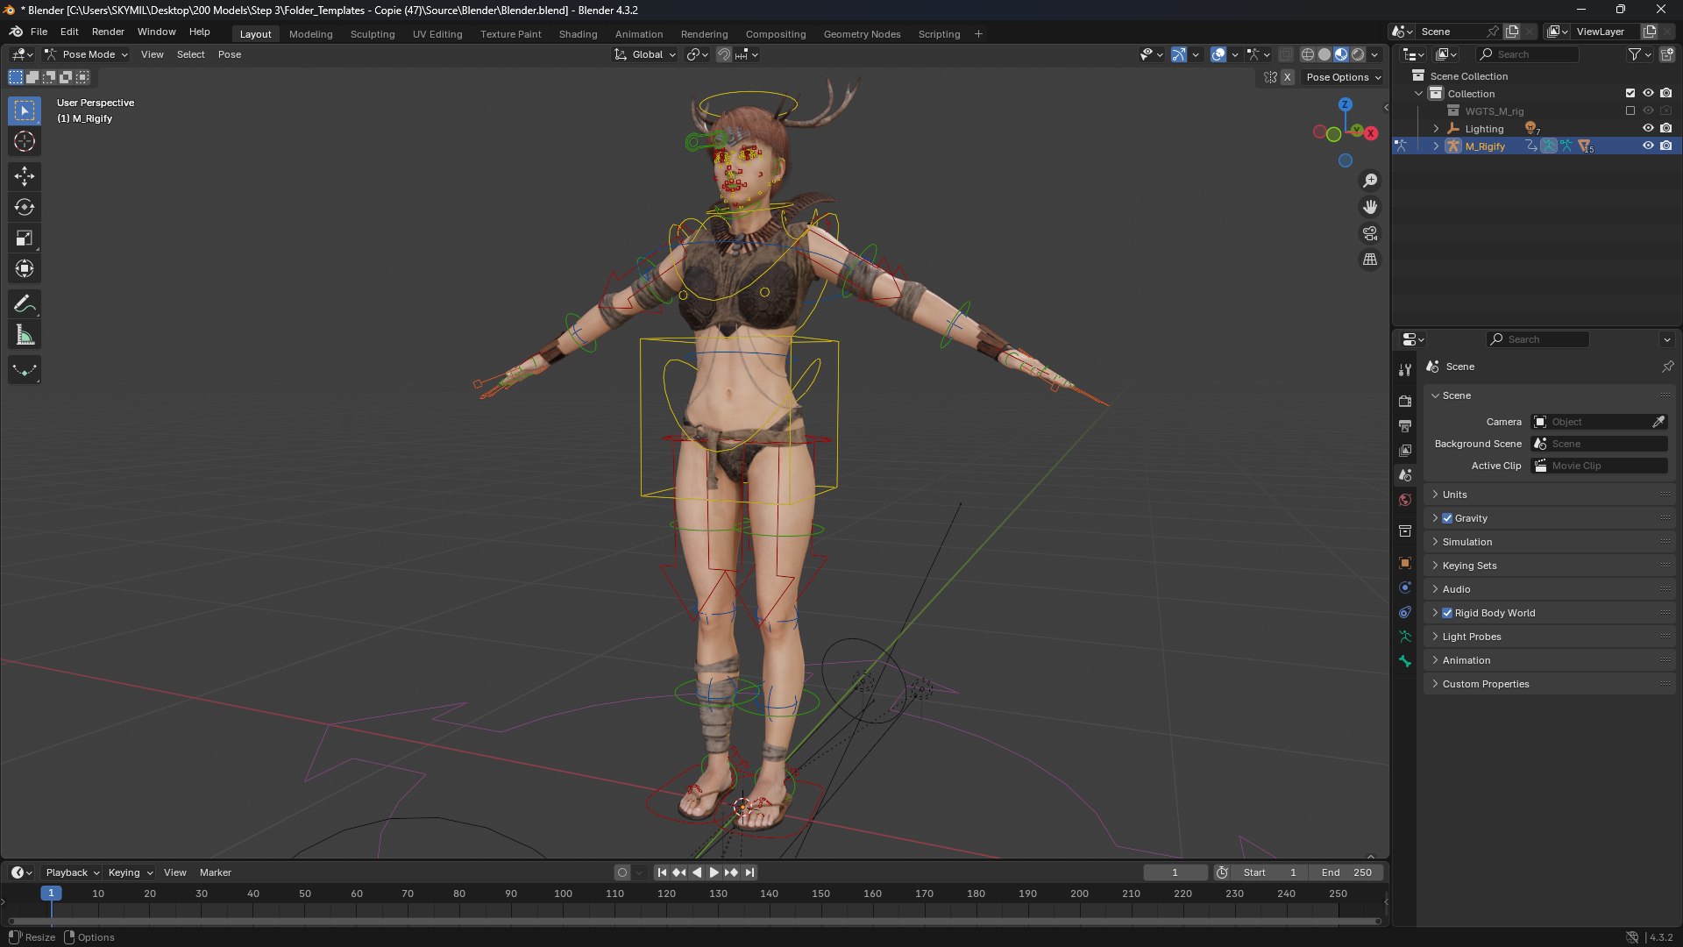Image resolution: width=1683 pixels, height=947 pixels.
Task: Choose the Move tool in toolbar
Action: coord(25,176)
